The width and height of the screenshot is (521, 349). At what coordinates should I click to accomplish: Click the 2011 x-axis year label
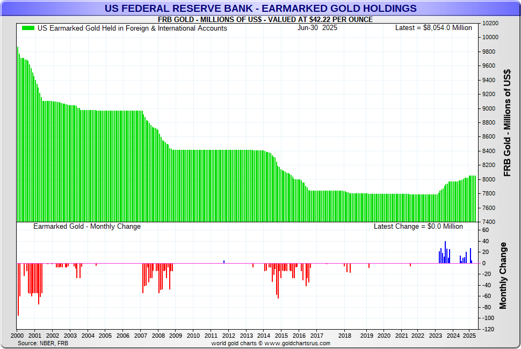(211, 336)
